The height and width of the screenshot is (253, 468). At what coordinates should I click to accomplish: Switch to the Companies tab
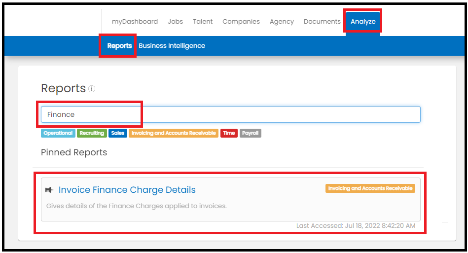tap(241, 22)
